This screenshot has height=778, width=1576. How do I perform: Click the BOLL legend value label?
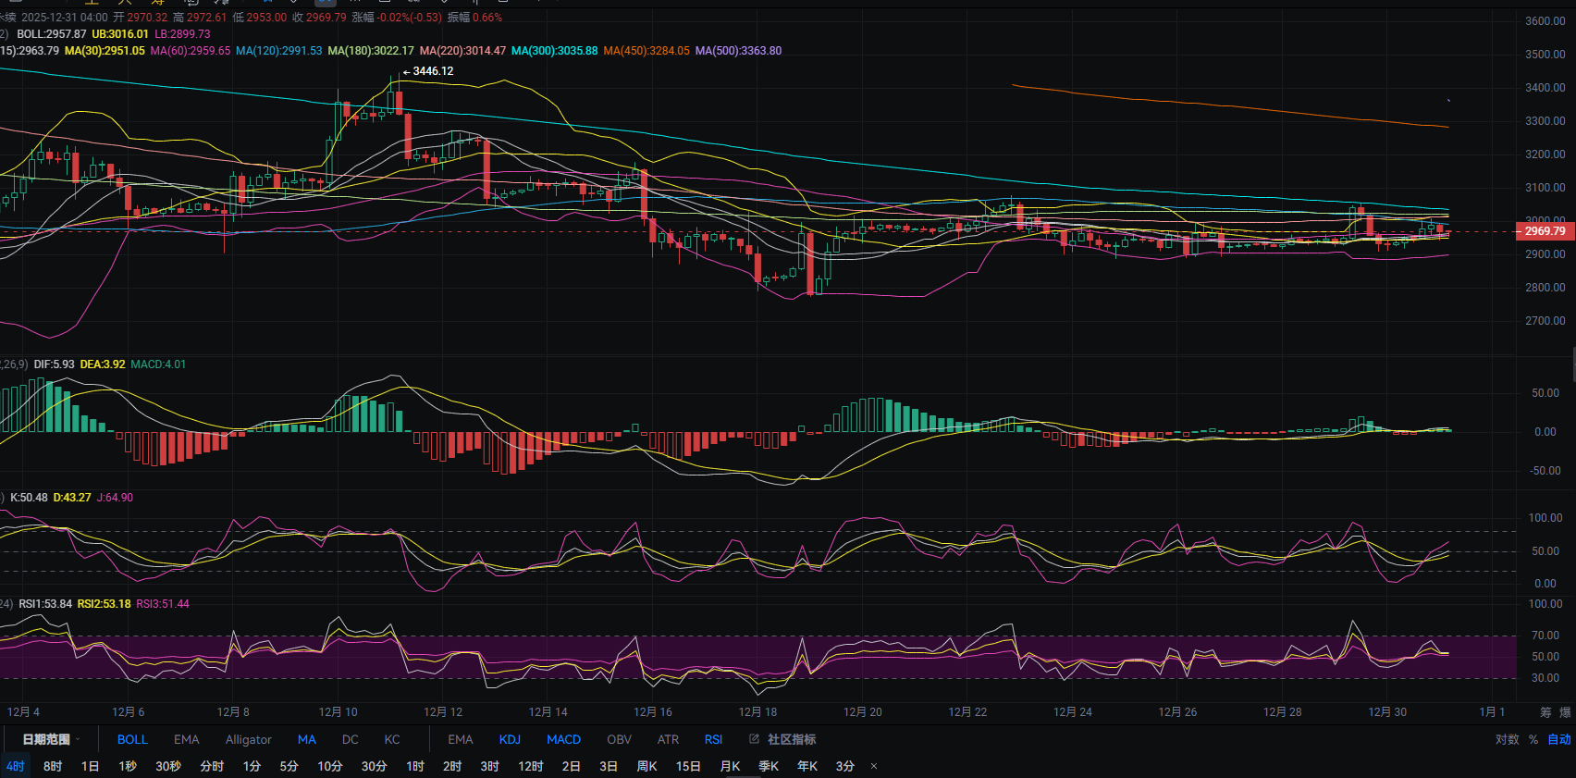(x=51, y=34)
